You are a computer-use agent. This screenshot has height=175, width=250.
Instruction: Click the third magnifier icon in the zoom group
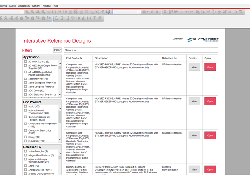tap(38, 12)
